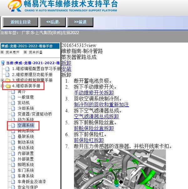Click the page icon beside 1.维修编程配置自学习手册
Image resolution: width=188 pixels, height=189 pixels.
tap(8, 69)
